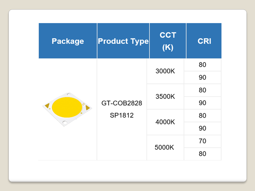Click the CCT (K) column header
The width and height of the screenshot is (255, 191).
tap(168, 41)
